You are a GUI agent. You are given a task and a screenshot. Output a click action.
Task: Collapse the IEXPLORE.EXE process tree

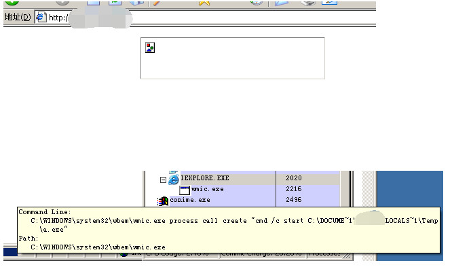(x=163, y=180)
